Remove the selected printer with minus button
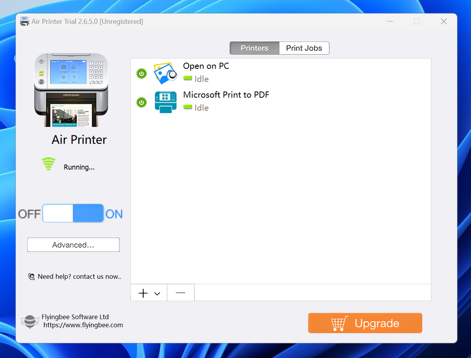Image resolution: width=471 pixels, height=358 pixels. [181, 293]
